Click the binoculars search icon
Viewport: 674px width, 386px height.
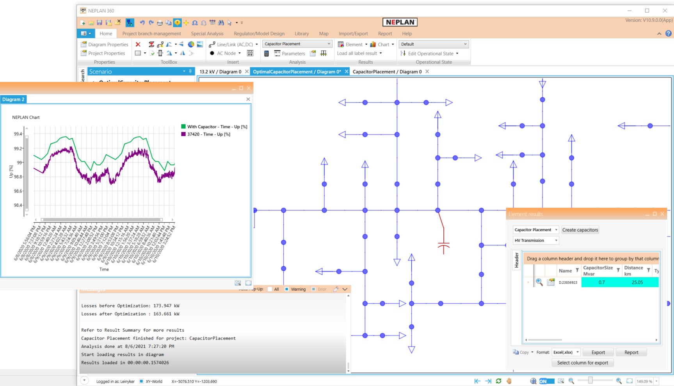tap(221, 23)
